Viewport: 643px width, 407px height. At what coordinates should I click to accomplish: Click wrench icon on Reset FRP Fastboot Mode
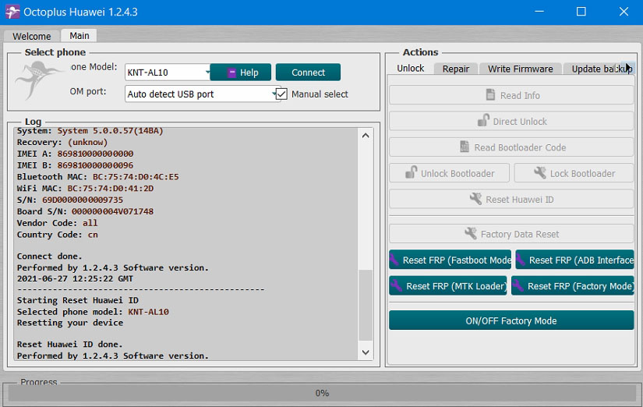pos(394,260)
